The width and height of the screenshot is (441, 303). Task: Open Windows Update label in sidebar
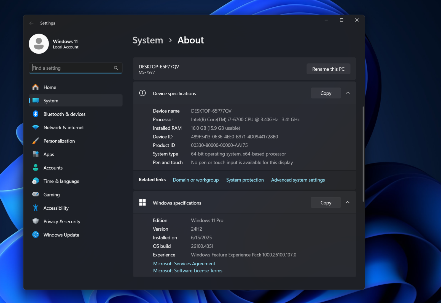tap(61, 235)
